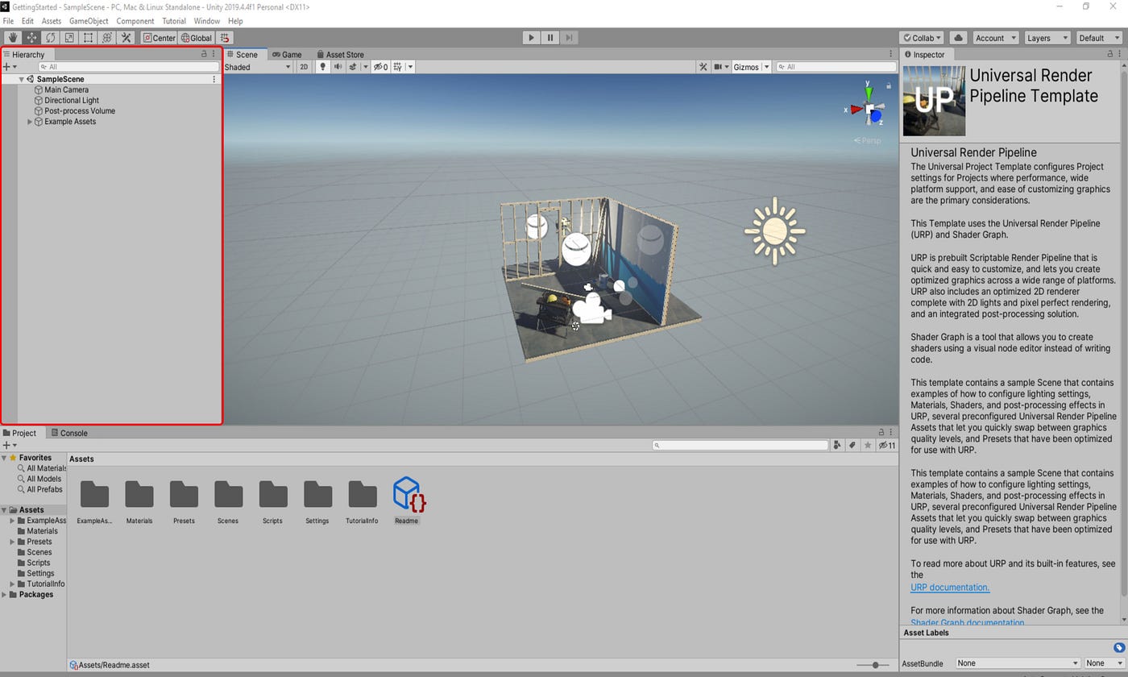Open the Scripts folder in Assets grid
The height and width of the screenshot is (677, 1128).
pyautogui.click(x=273, y=495)
